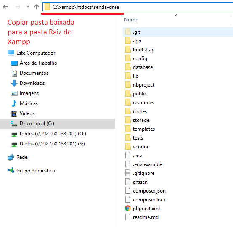
Task: Click Dados (\\192.168.133.201) (S:) label
Action: pyautogui.click(x=52, y=144)
